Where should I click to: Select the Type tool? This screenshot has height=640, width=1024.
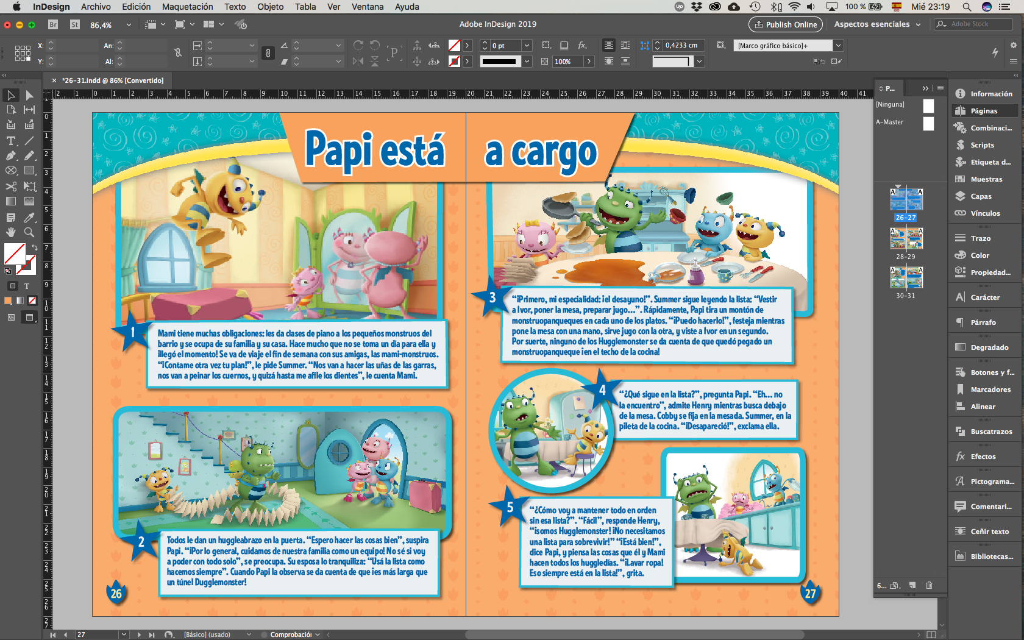pos(11,141)
